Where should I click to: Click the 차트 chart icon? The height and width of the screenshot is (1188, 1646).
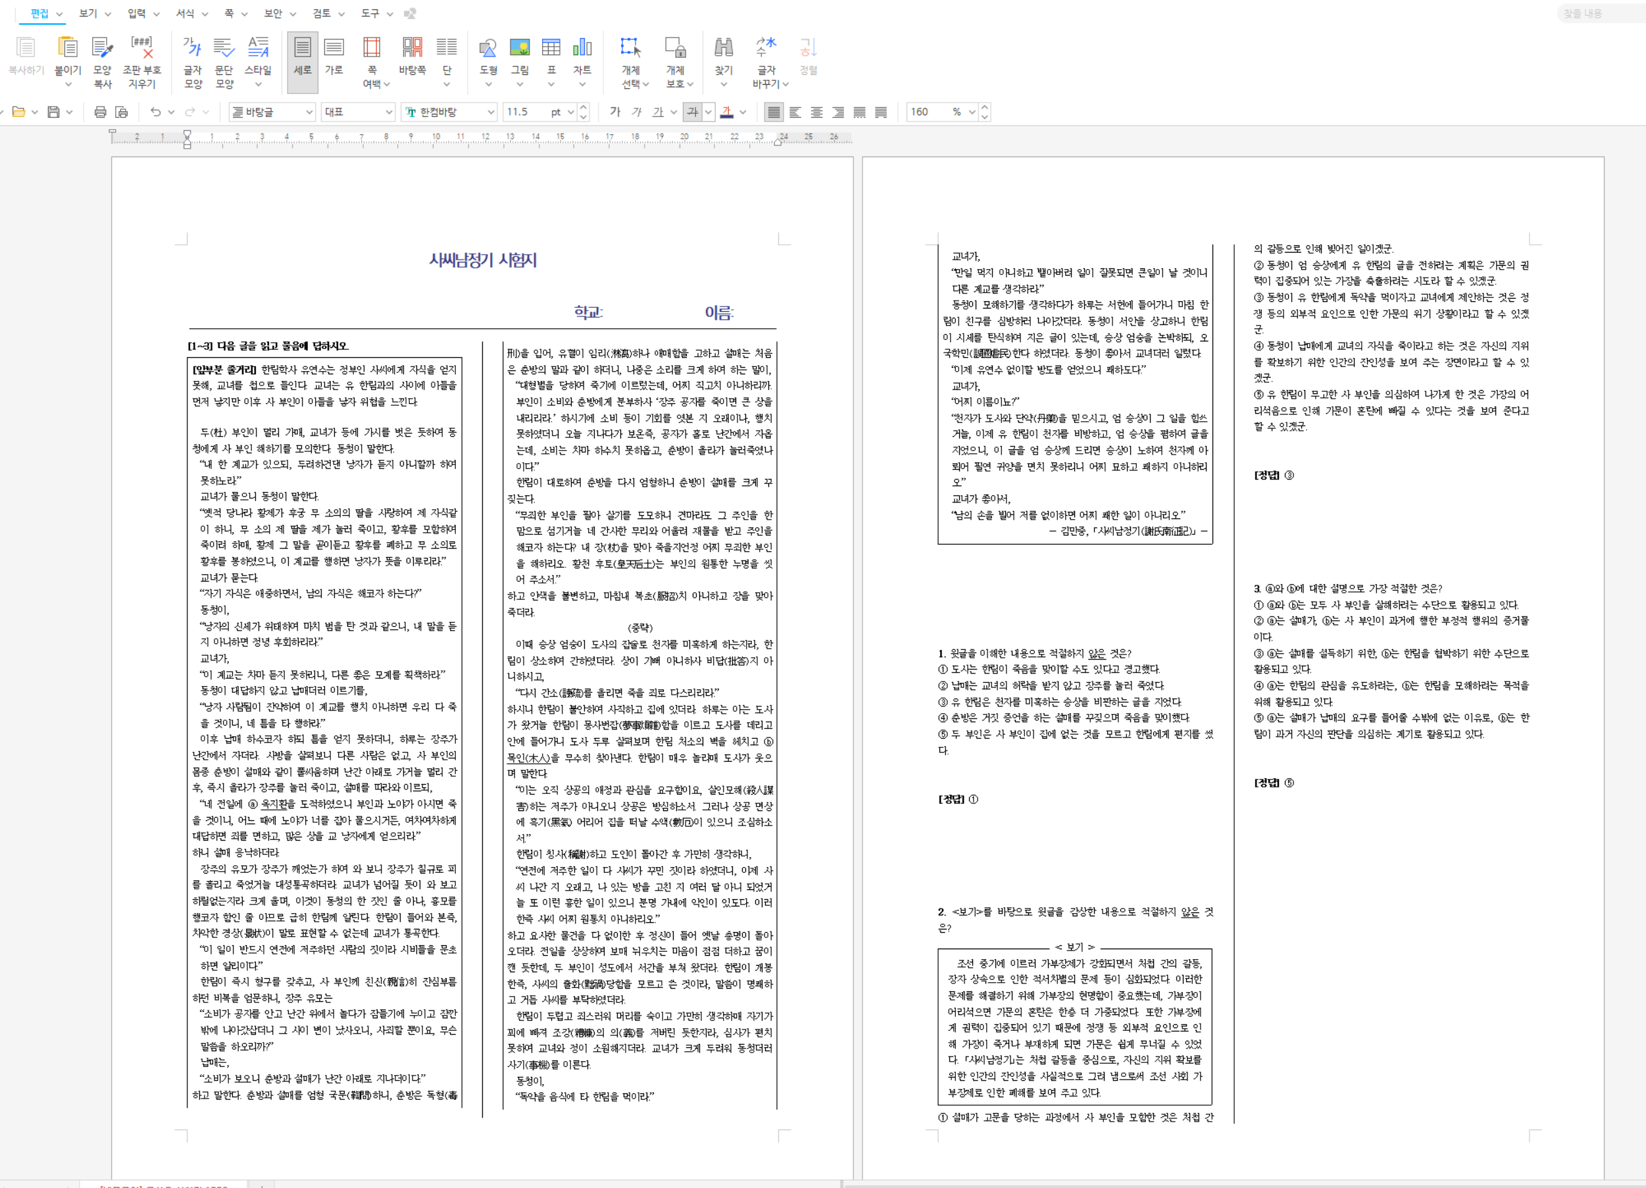[582, 48]
